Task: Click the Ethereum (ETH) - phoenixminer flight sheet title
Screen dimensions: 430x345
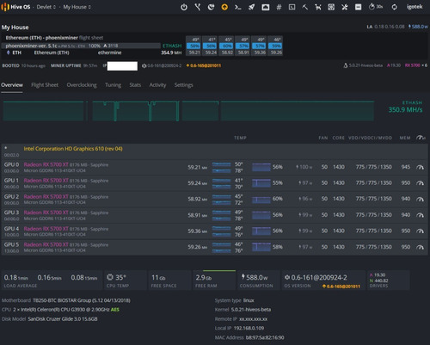Action: click(x=54, y=38)
